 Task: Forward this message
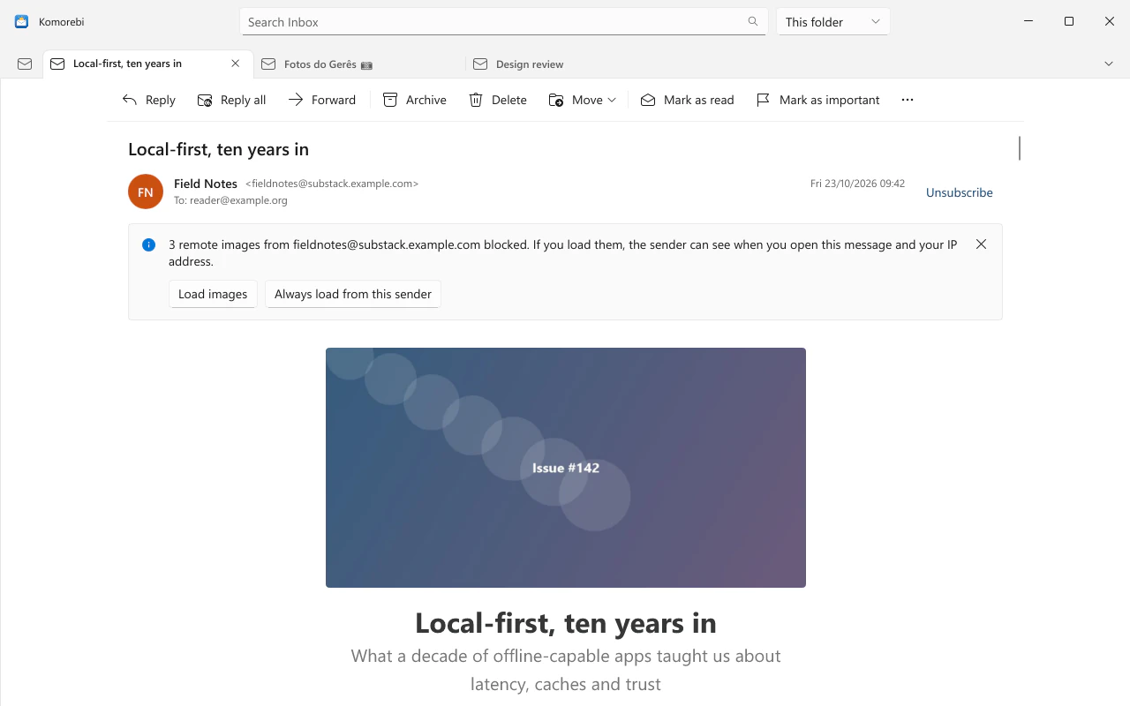pyautogui.click(x=322, y=100)
